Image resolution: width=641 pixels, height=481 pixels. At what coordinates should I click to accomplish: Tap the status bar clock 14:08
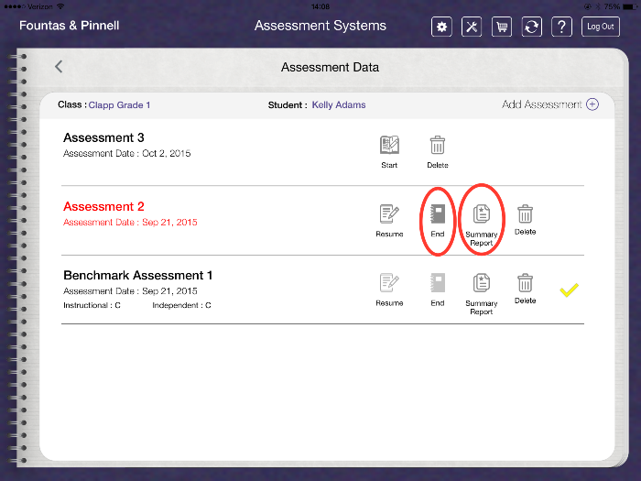pos(320,6)
